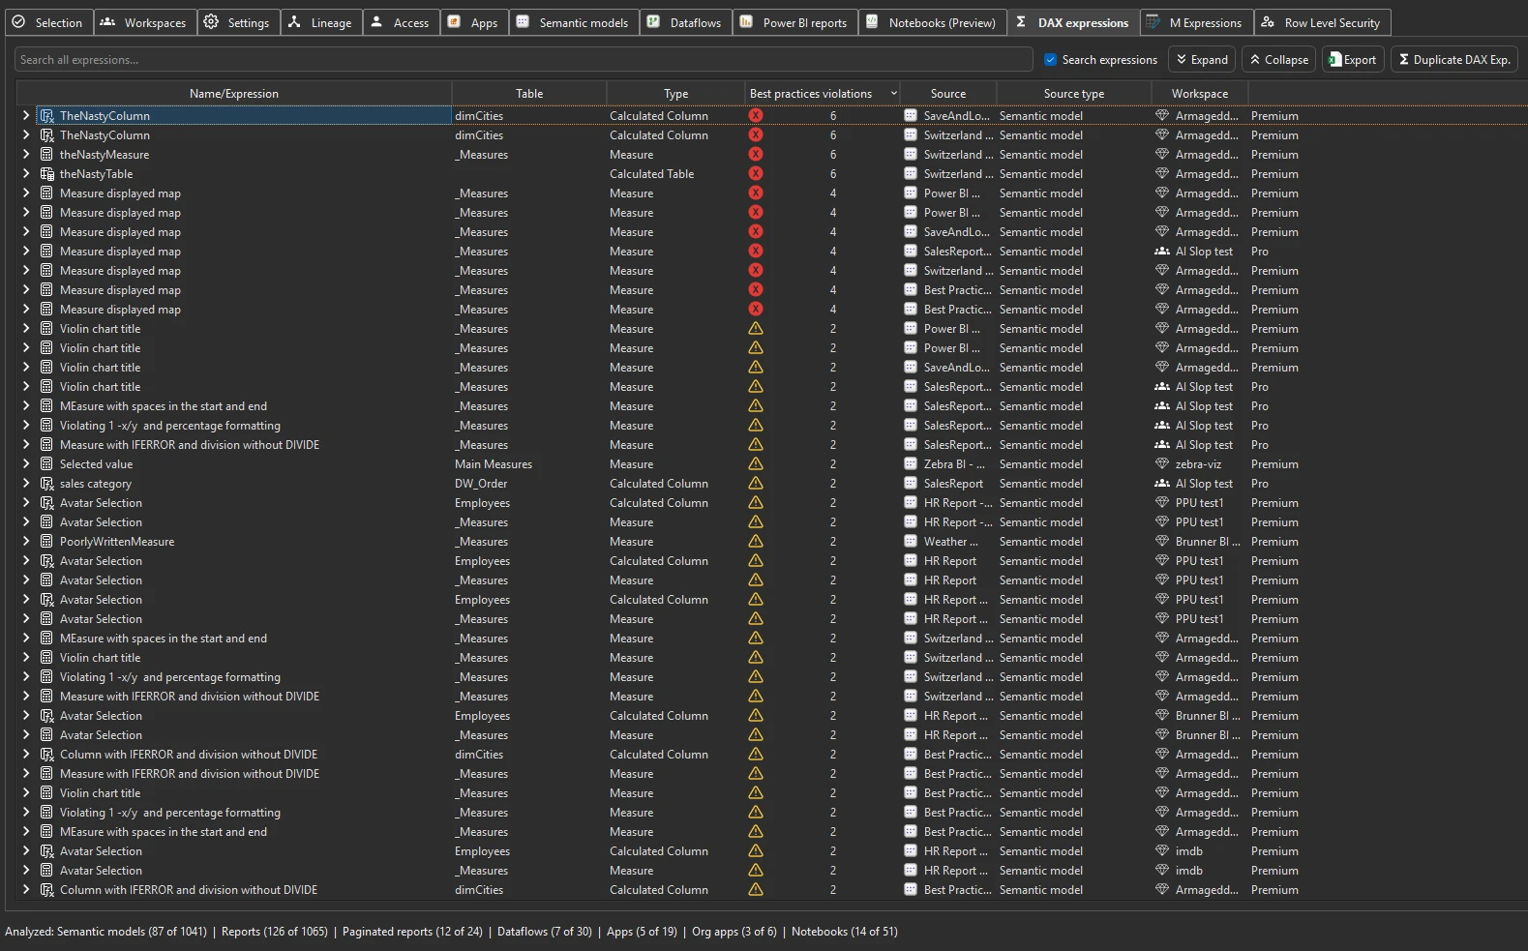Image resolution: width=1528 pixels, height=951 pixels.
Task: Click the workspace diamond icon beside zebra-viz
Action: (x=1162, y=464)
